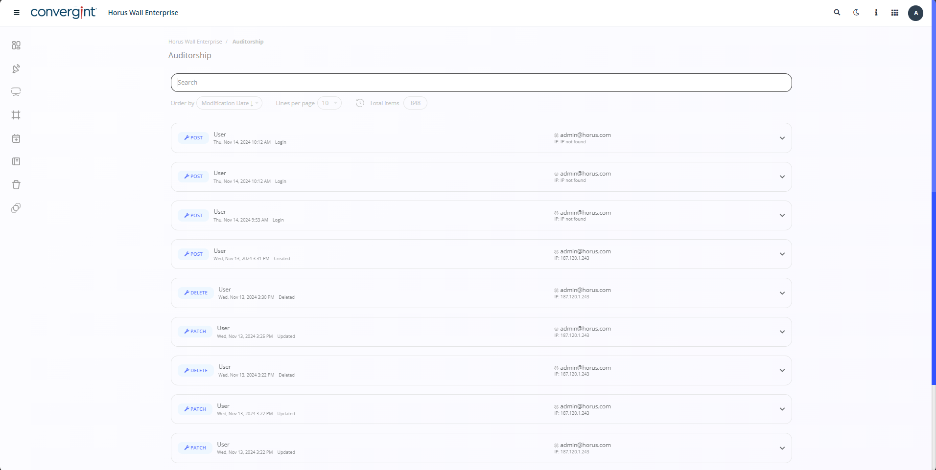936x470 pixels.
Task: Click the satellite dish icon in sidebar
Action: pyautogui.click(x=16, y=68)
